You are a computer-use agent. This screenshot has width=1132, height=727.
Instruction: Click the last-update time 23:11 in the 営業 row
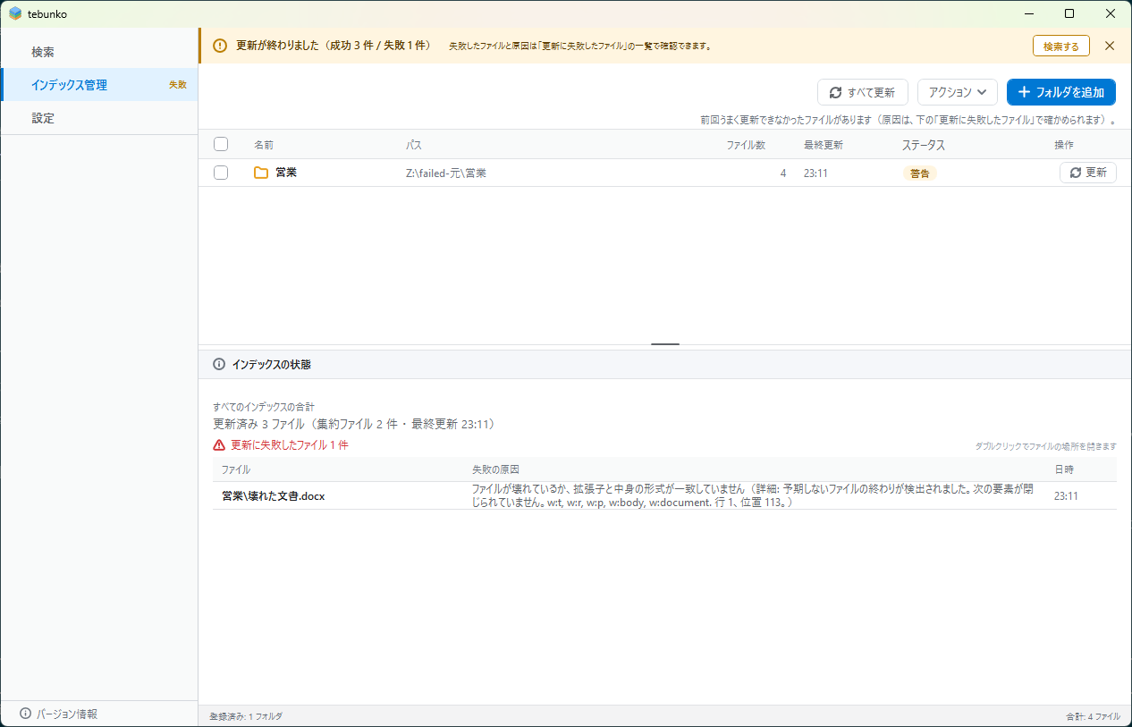(x=815, y=173)
